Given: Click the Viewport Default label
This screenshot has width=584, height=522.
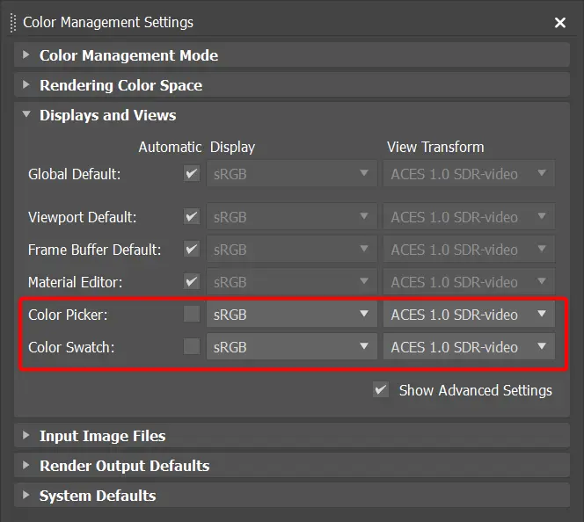Looking at the screenshot, I should point(83,217).
